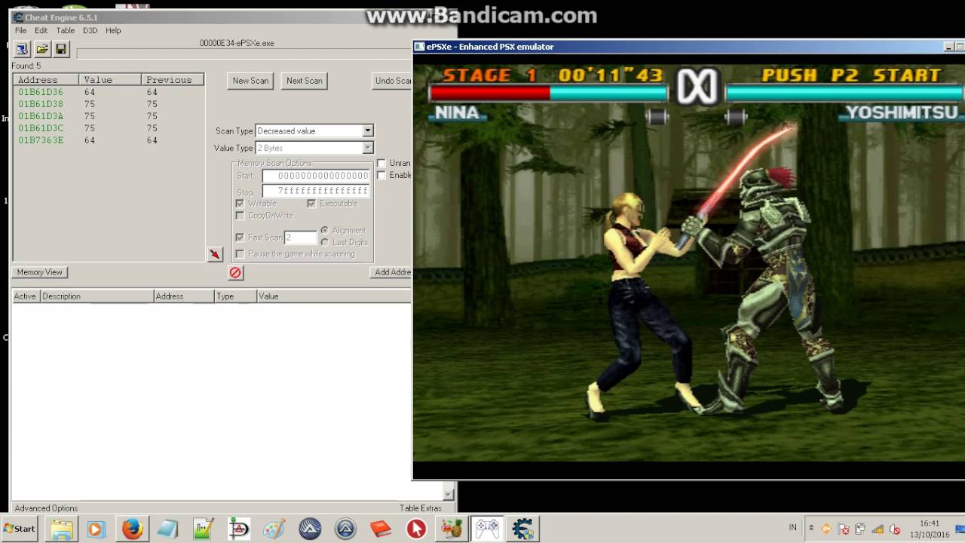Viewport: 965px width, 543px height.
Task: Click the Undo Scan button
Action: click(393, 81)
